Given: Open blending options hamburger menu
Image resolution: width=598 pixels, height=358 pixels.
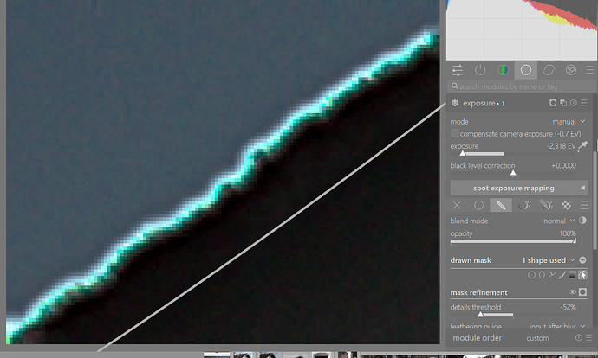Looking at the screenshot, I should coord(584,206).
